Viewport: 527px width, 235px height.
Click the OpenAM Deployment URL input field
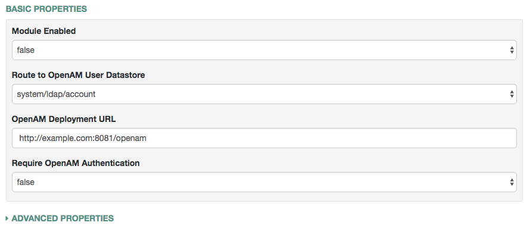(x=264, y=138)
